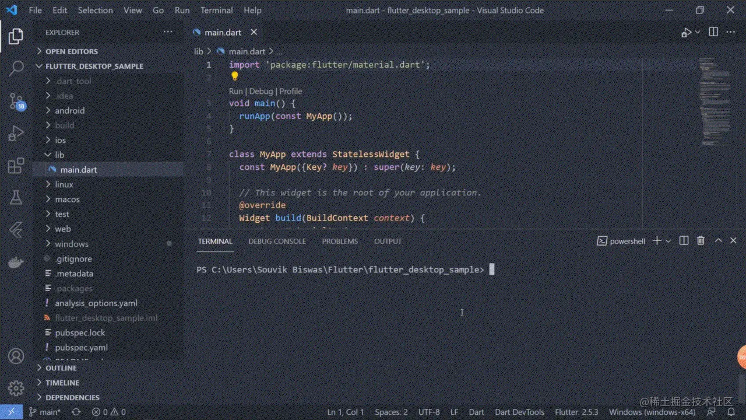Screen dimensions: 746x420
Task: Open the Terminal menu in the menu bar
Action: [x=216, y=10]
